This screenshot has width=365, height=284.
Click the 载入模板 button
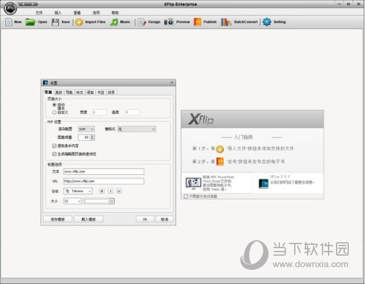pos(88,219)
